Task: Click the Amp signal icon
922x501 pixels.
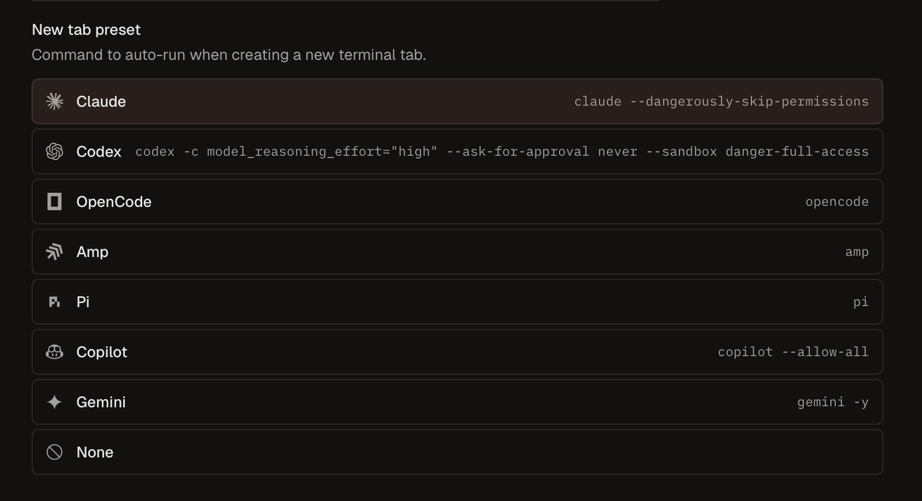Action: click(54, 252)
